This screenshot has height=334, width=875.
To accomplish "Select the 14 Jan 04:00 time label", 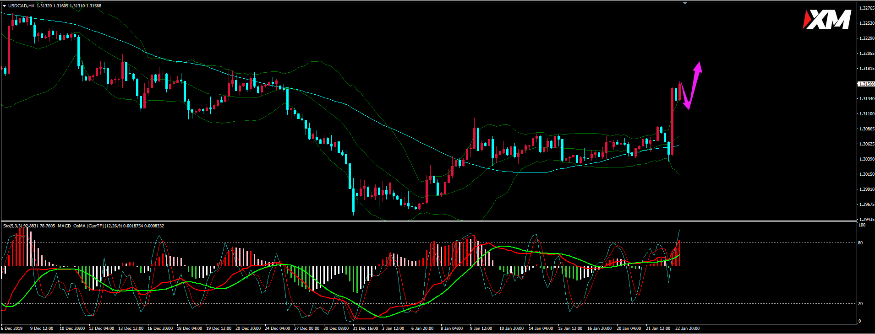I will (x=541, y=328).
